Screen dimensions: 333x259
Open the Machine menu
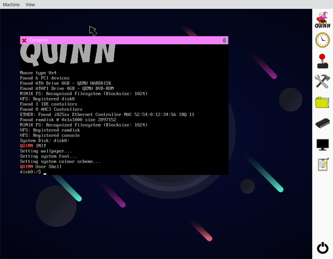coord(11,4)
